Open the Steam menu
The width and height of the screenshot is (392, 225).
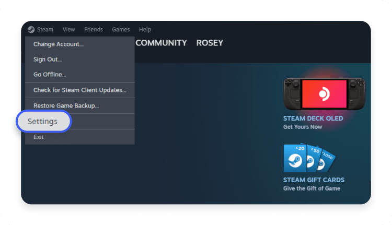click(x=45, y=29)
